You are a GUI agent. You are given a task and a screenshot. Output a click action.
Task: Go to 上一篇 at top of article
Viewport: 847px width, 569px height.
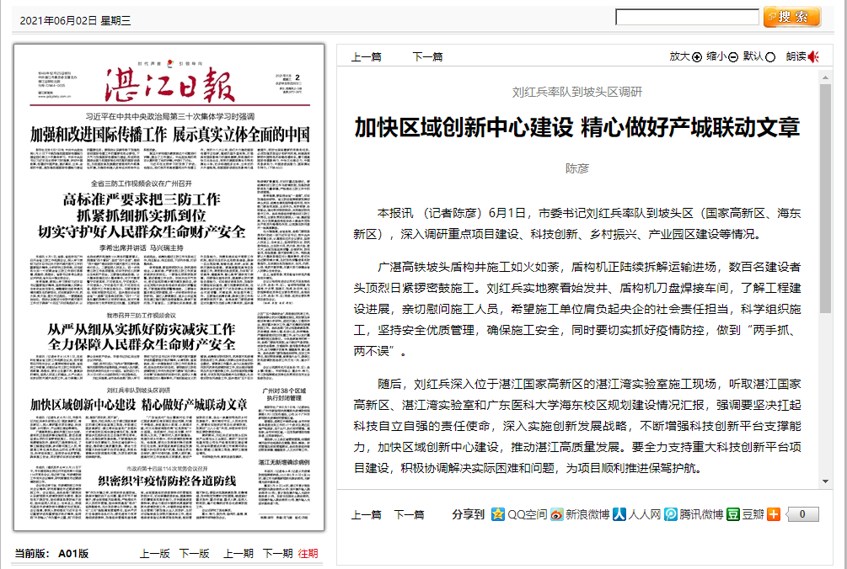[x=367, y=56]
